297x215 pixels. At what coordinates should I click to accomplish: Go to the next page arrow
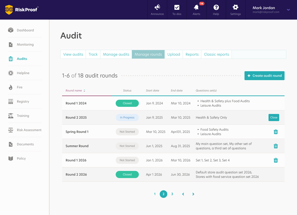pyautogui.click(x=193, y=194)
